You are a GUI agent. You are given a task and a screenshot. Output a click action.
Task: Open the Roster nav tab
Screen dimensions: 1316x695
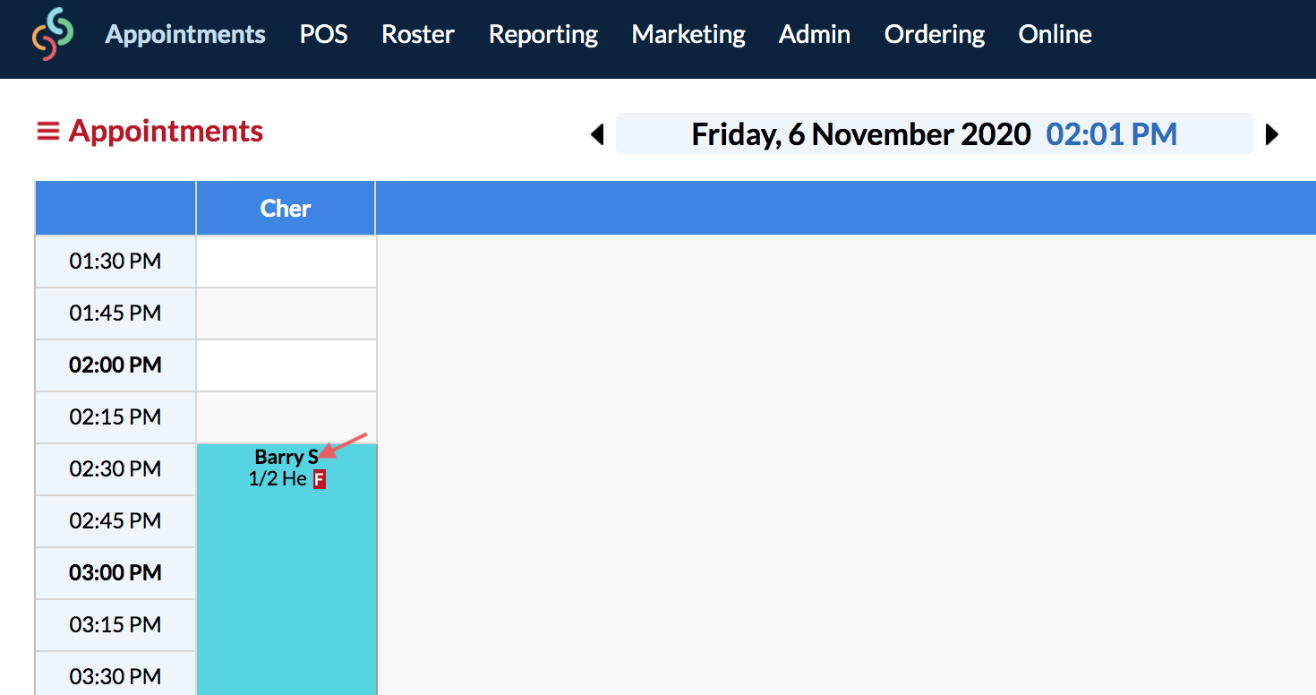[x=418, y=34]
